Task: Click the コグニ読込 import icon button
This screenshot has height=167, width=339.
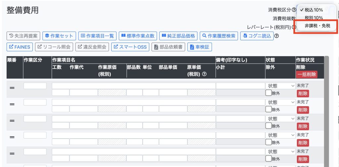Action: [257, 36]
